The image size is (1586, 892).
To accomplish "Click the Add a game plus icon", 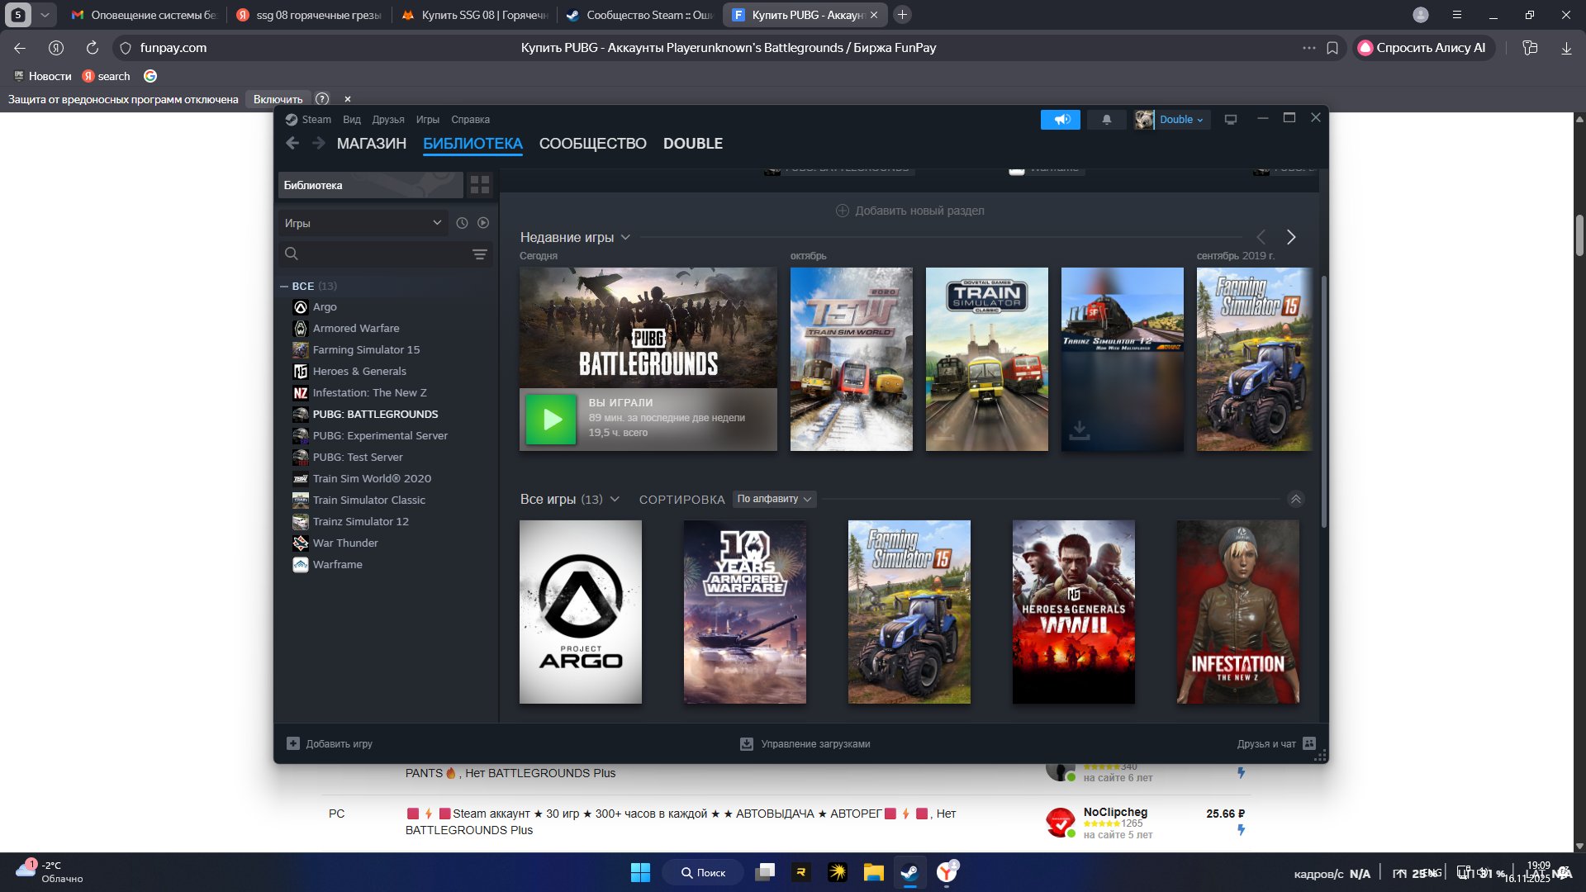I will (293, 744).
